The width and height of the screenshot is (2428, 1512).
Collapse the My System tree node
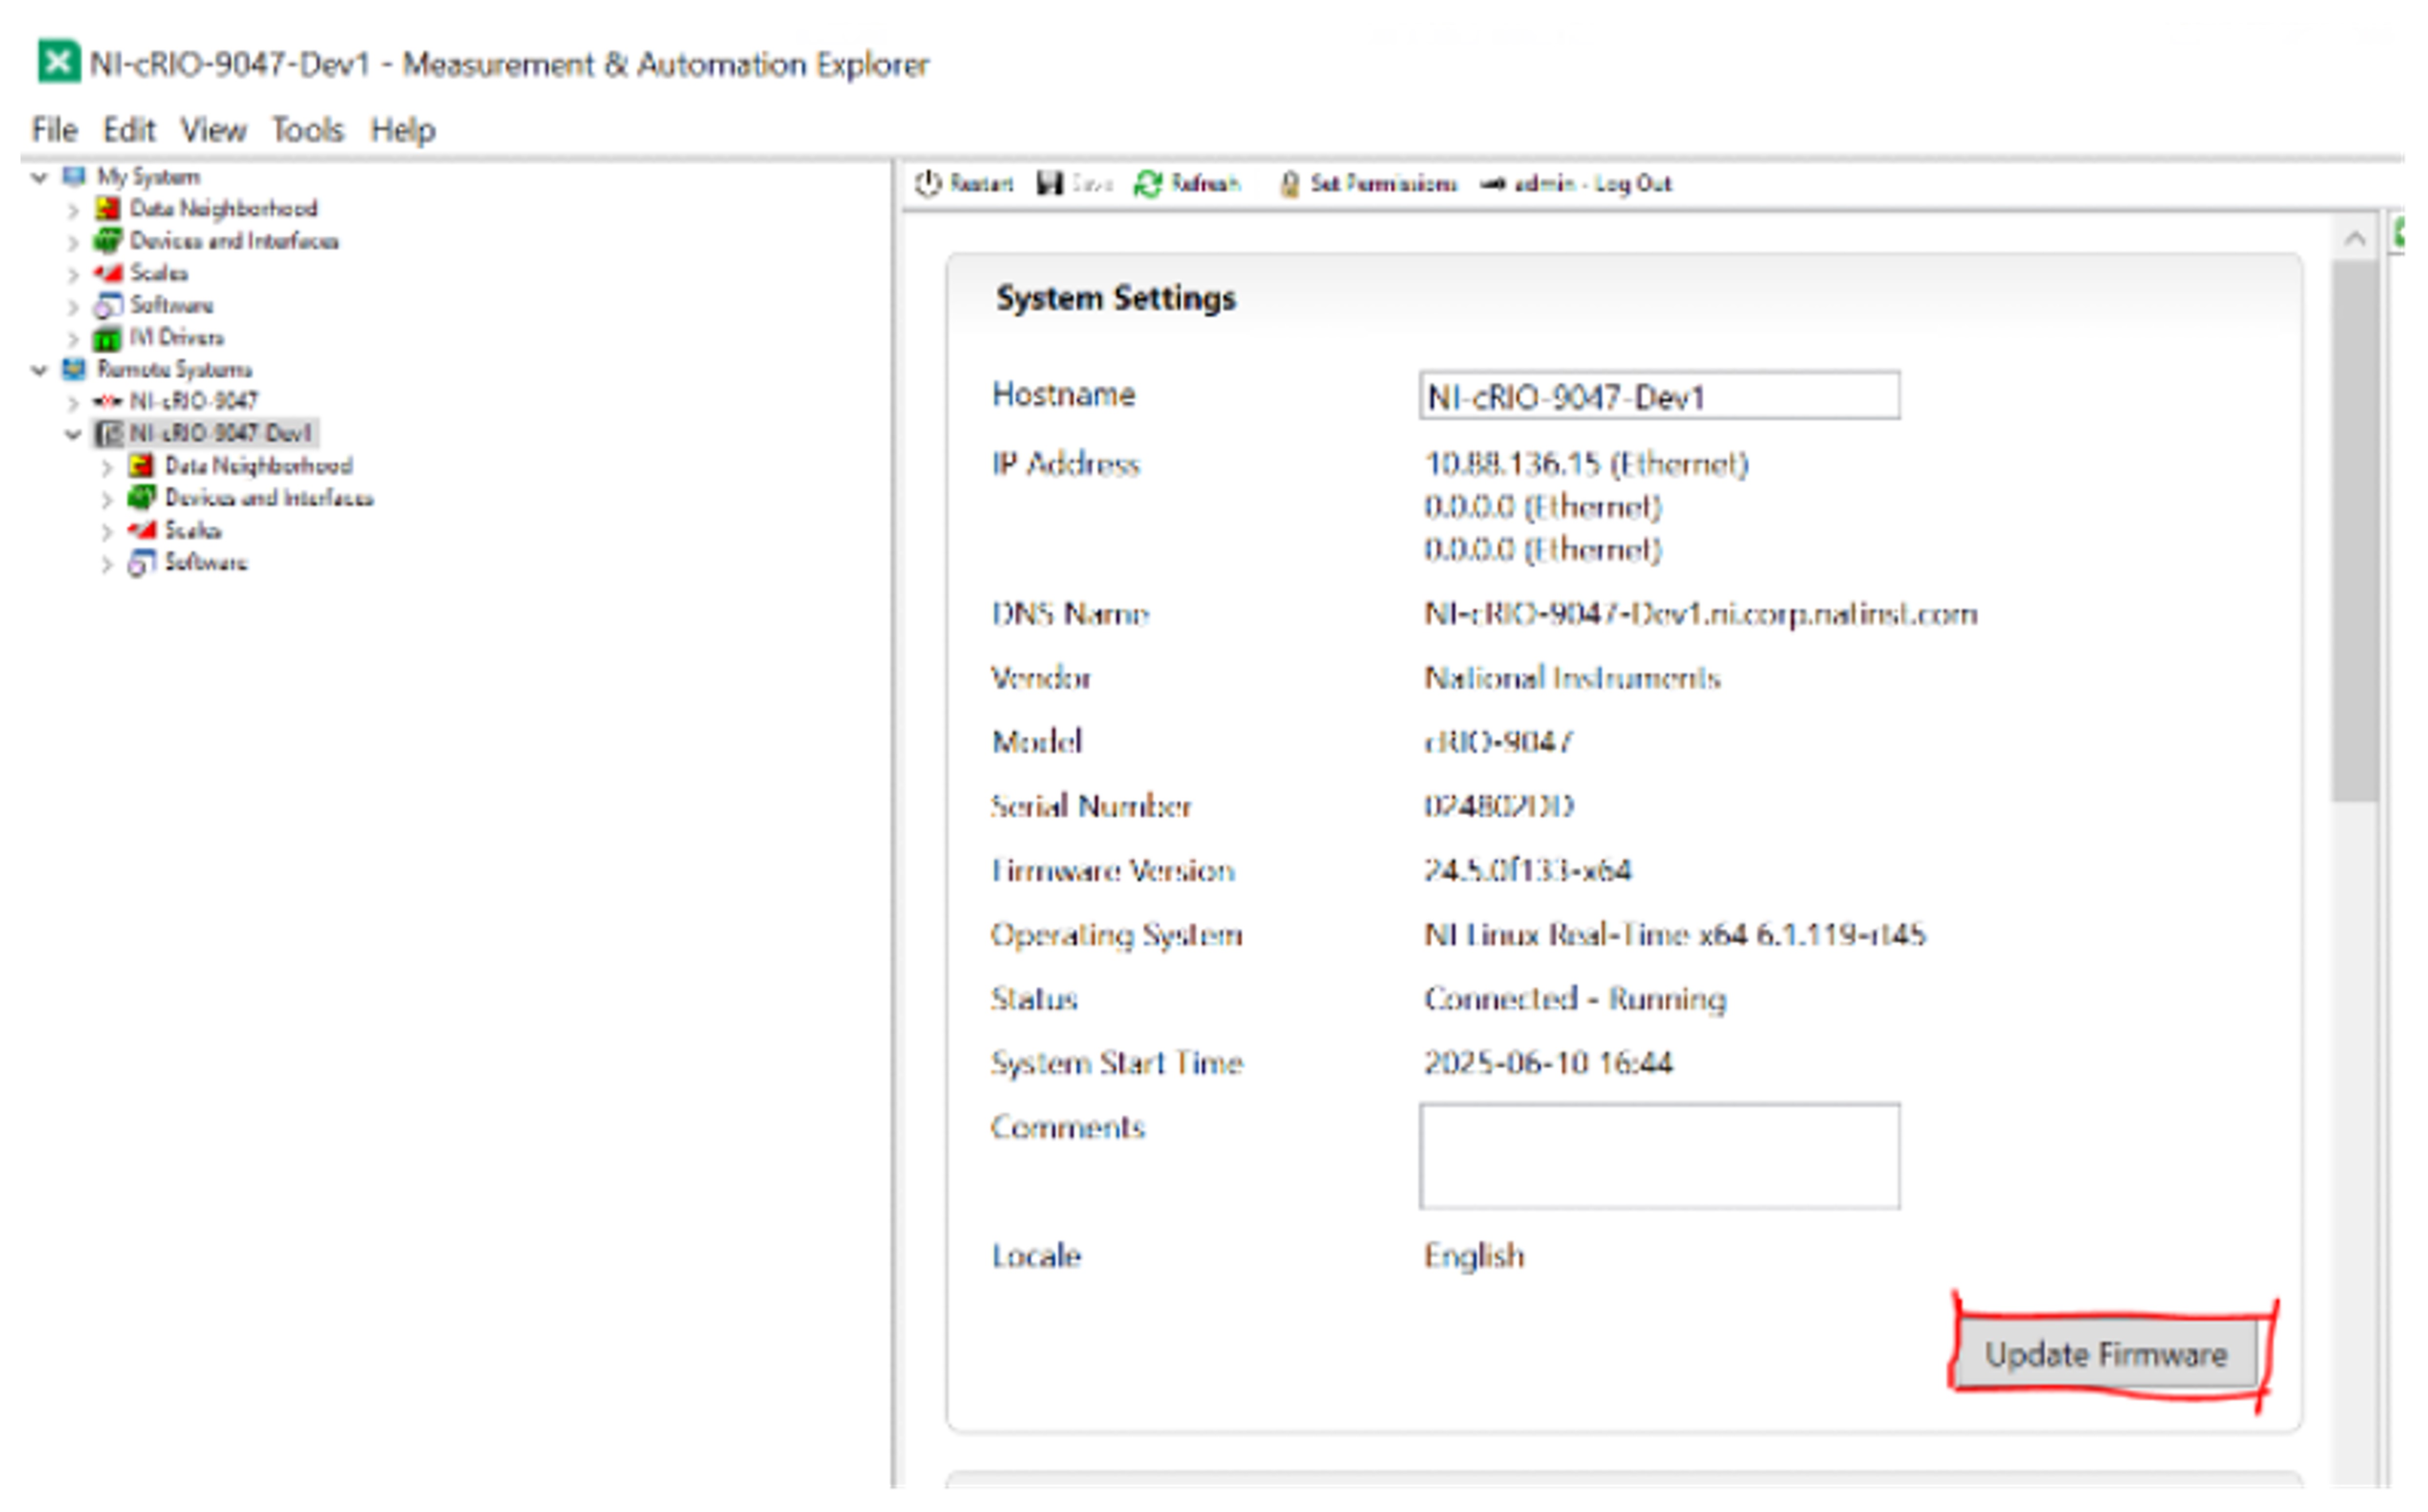coord(39,178)
